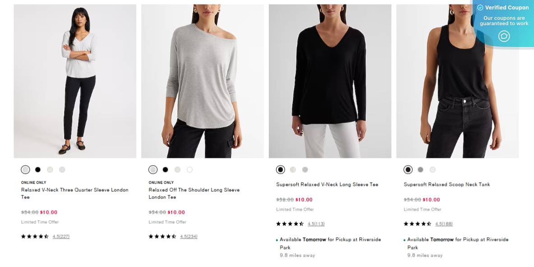Open the Relaxed V-Neck Three Quarter Sleeve Tee image
Viewport: 534px width, 267px height.
point(74,81)
